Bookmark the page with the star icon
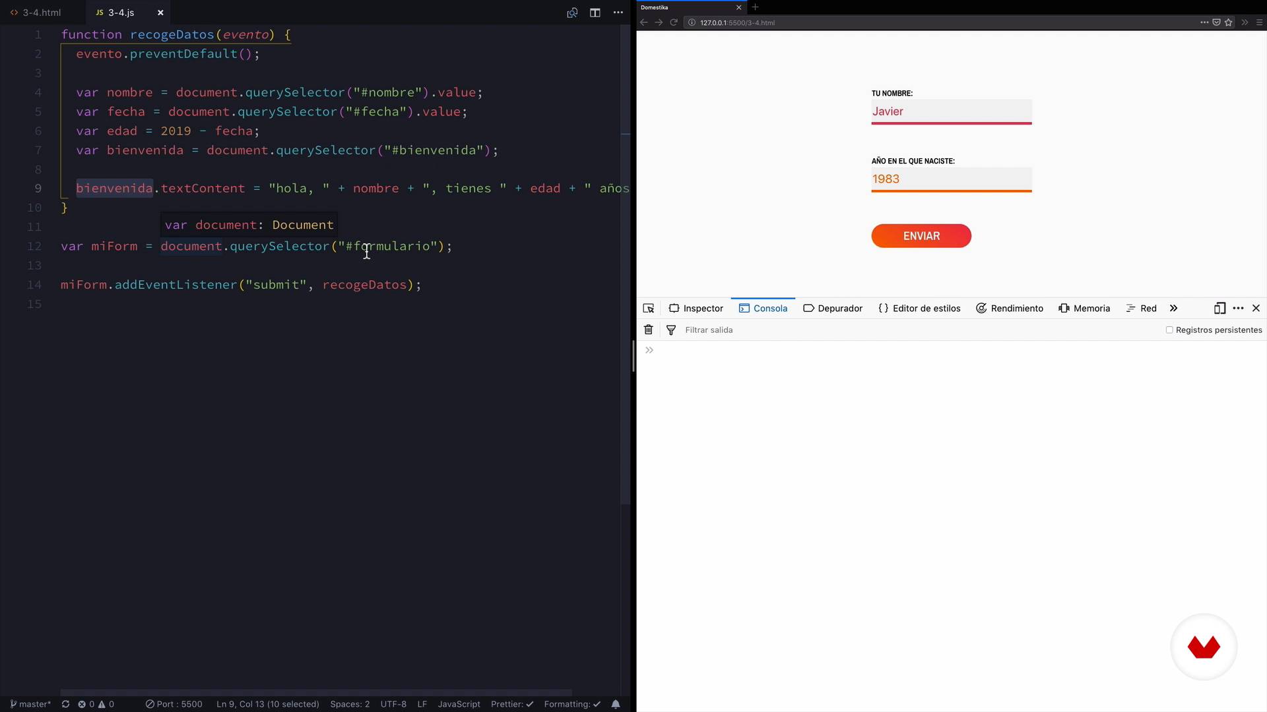 (1228, 22)
